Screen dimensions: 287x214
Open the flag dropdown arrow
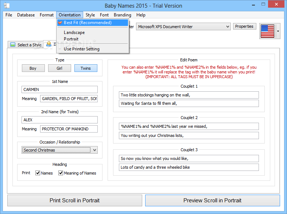278,31
